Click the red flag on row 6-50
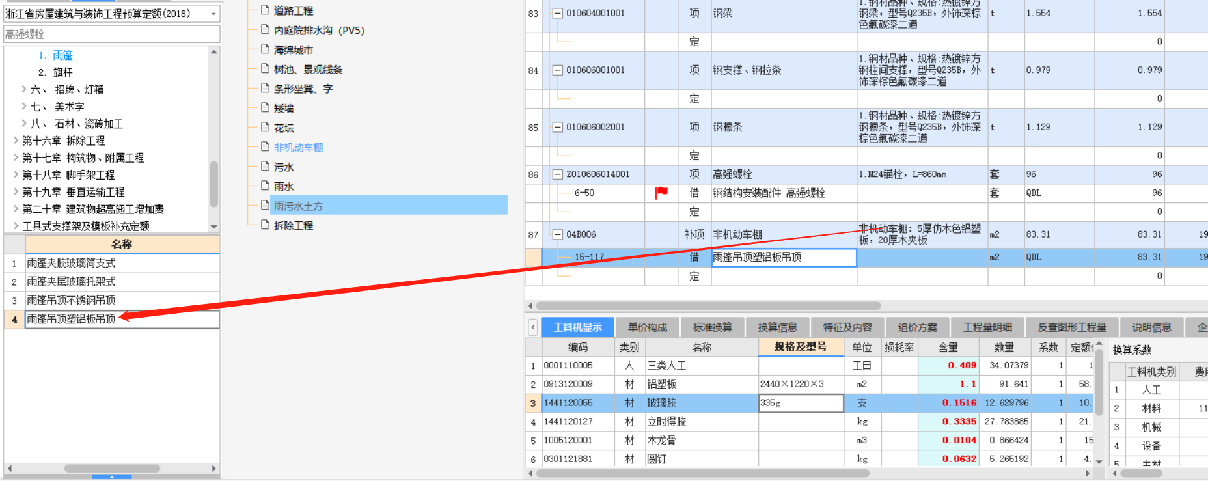This screenshot has width=1208, height=481. click(661, 193)
